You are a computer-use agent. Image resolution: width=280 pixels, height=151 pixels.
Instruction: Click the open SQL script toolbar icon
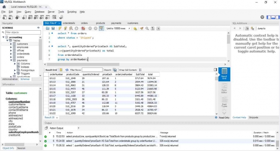coord(11,17)
